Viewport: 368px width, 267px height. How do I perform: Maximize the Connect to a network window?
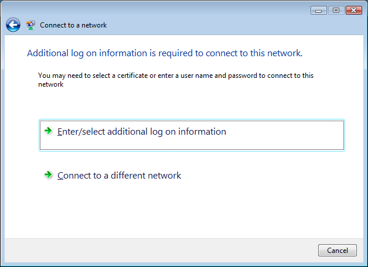pos(336,11)
